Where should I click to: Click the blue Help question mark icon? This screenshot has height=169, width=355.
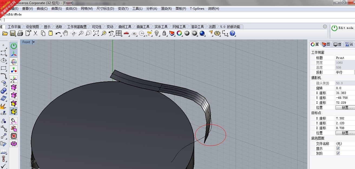pos(232,33)
